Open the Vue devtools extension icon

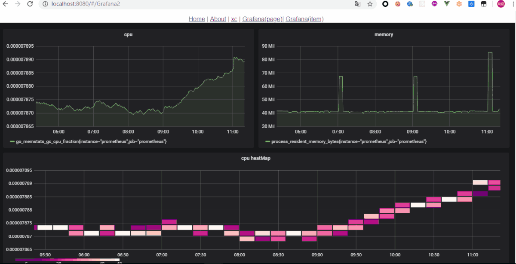tap(447, 4)
